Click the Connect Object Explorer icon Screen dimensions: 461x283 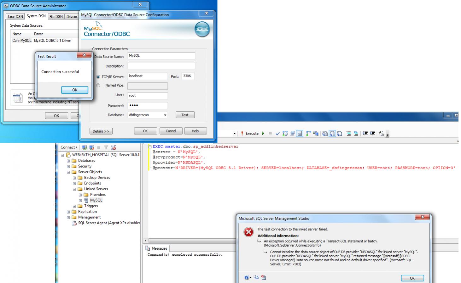(84, 147)
